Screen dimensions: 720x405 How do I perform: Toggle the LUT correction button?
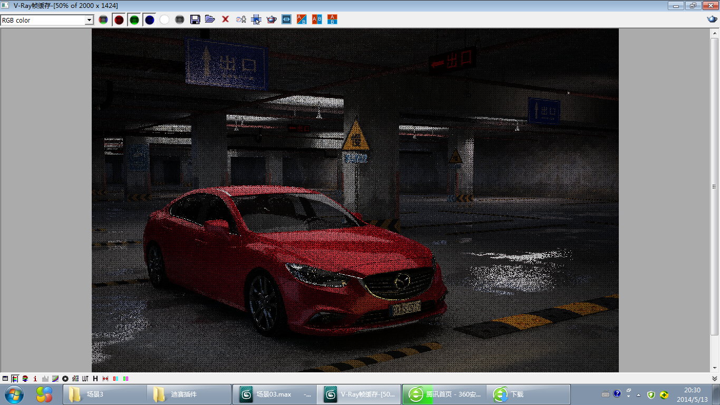85,379
